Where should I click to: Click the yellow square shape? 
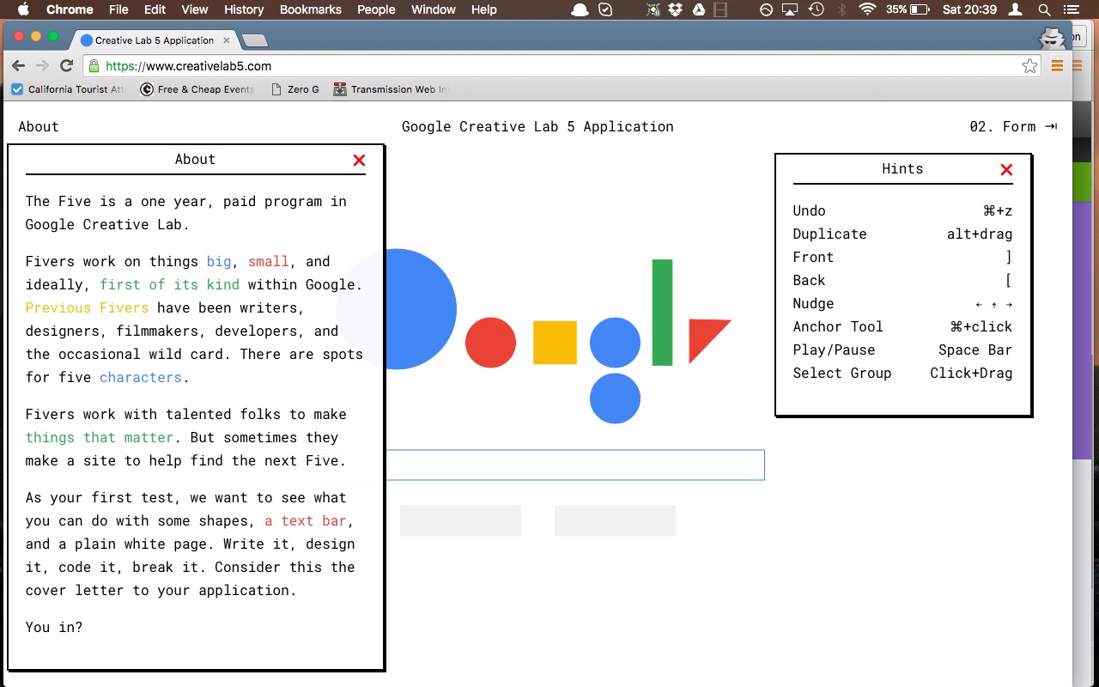[x=555, y=343]
